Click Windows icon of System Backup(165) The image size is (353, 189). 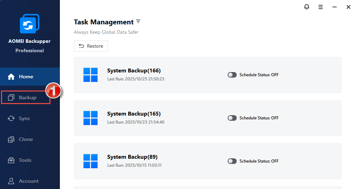[x=91, y=118]
